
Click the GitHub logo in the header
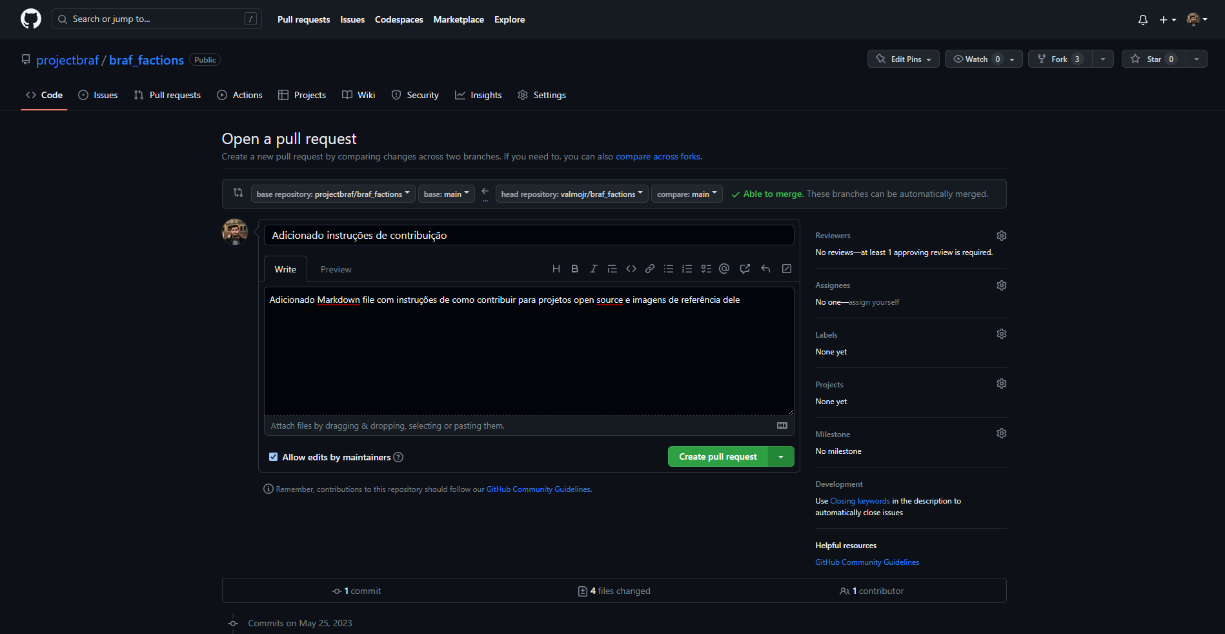(x=31, y=19)
